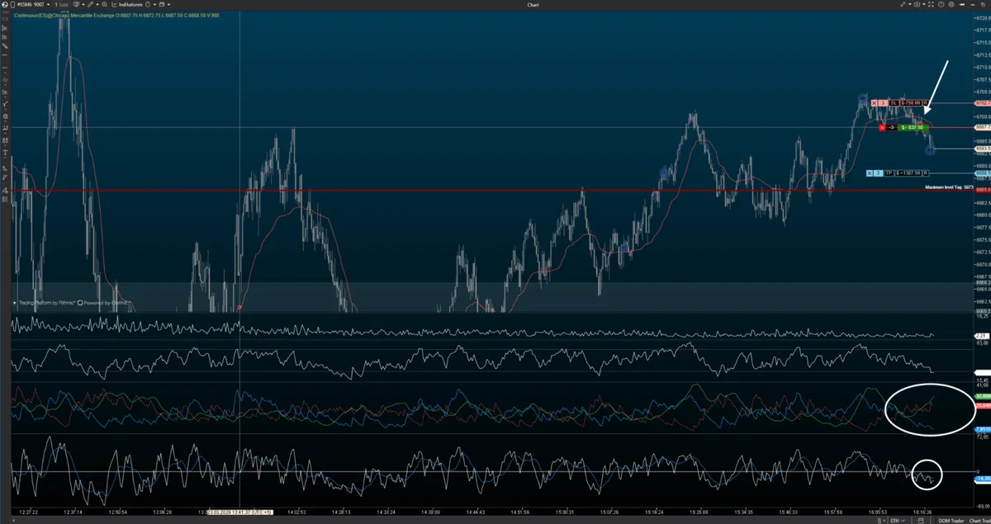Click the 1 Lots quantity field

[x=61, y=5]
